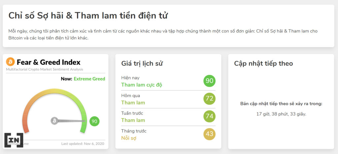Click the Extreme Greed status text

click(x=89, y=79)
